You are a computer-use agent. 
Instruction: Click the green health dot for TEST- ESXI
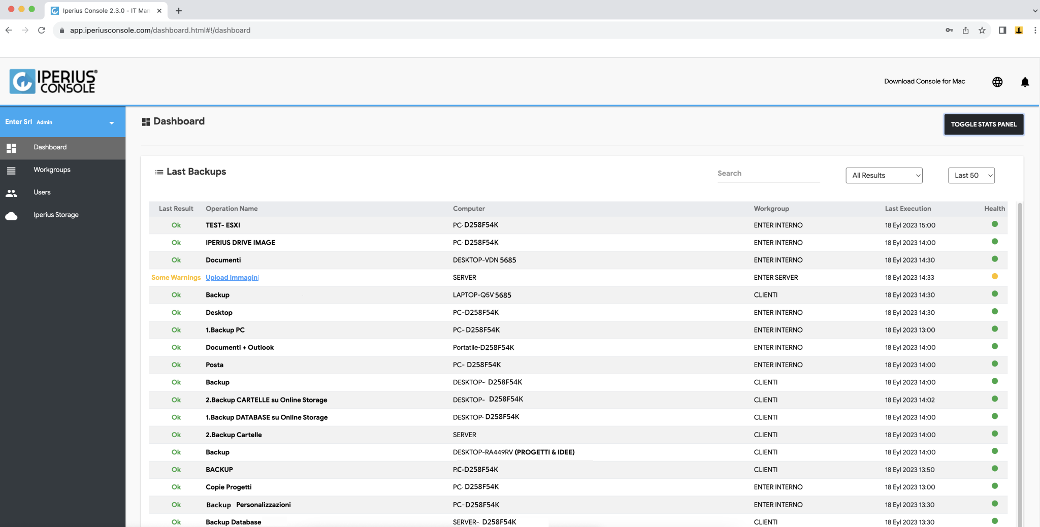point(994,224)
